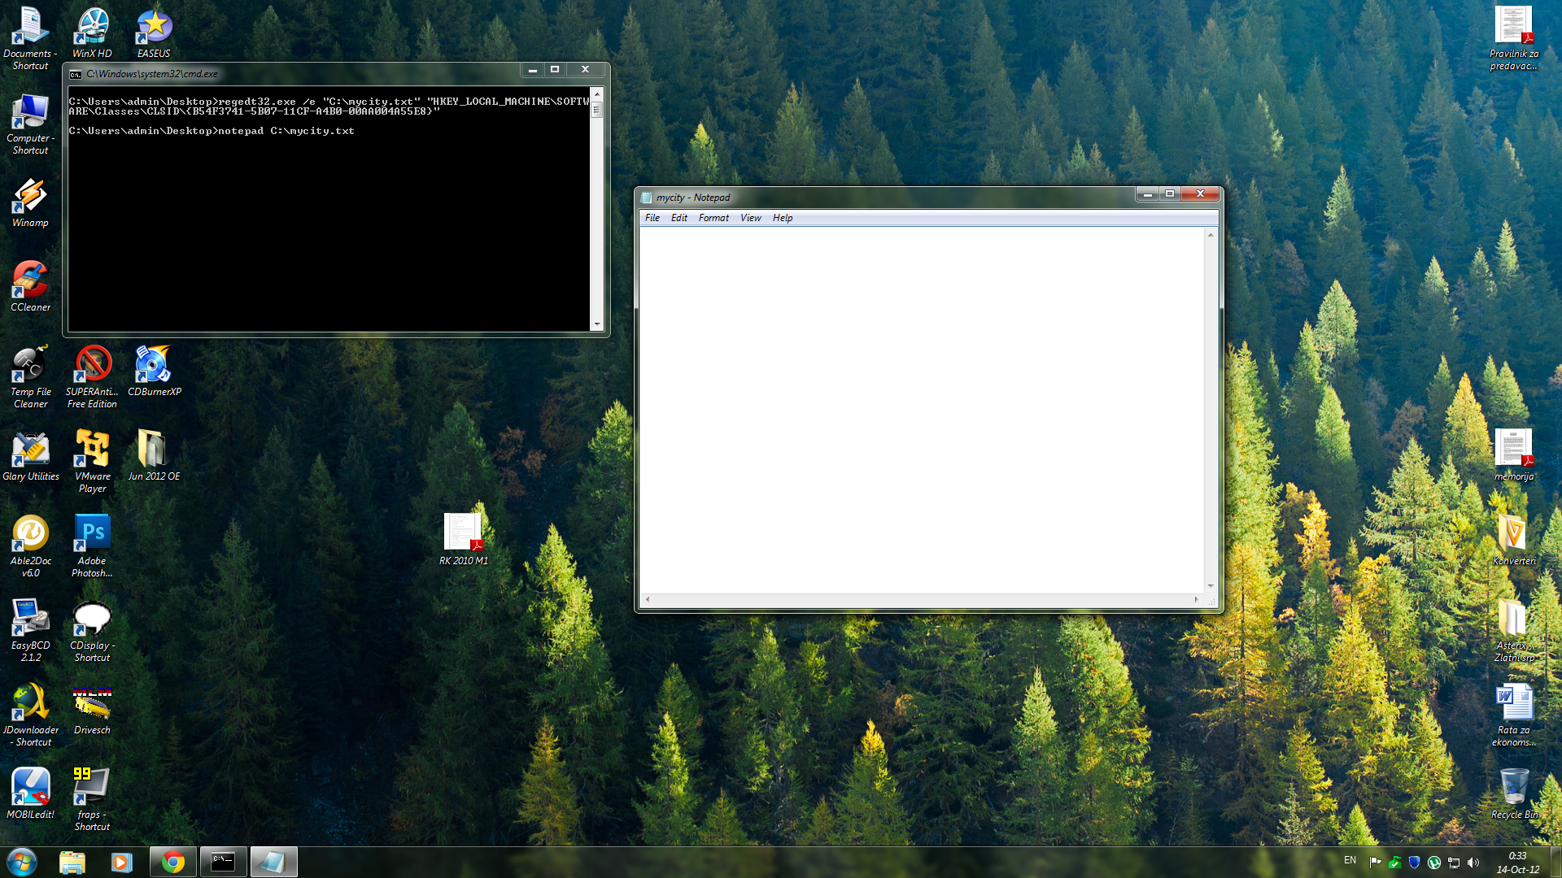Click the cmd.exe taskbar button

(223, 862)
